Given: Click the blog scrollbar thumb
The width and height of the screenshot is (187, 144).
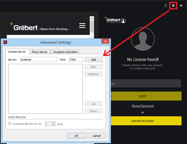Looking at the screenshot, I should tap(92, 26).
